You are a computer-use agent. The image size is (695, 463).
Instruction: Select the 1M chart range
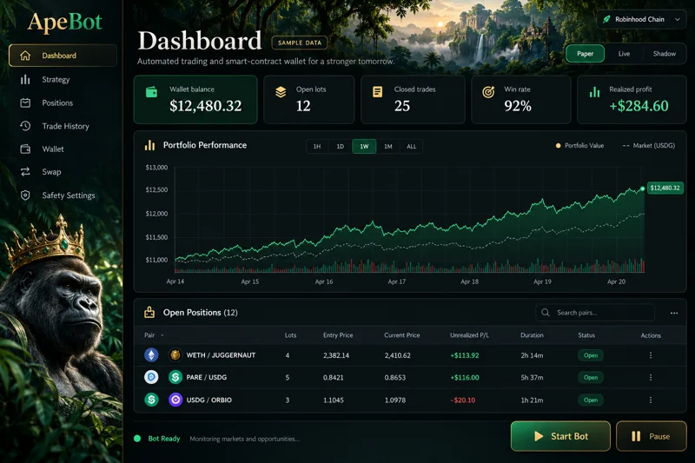(388, 147)
